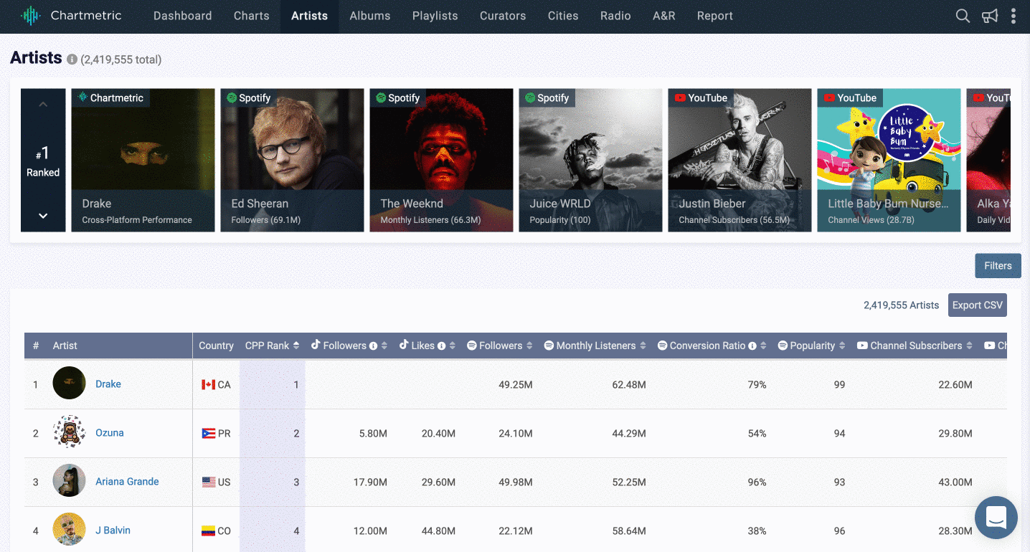This screenshot has height=552, width=1030.
Task: Click Ozuna's 29.80M channel subscribers value
Action: (x=955, y=434)
